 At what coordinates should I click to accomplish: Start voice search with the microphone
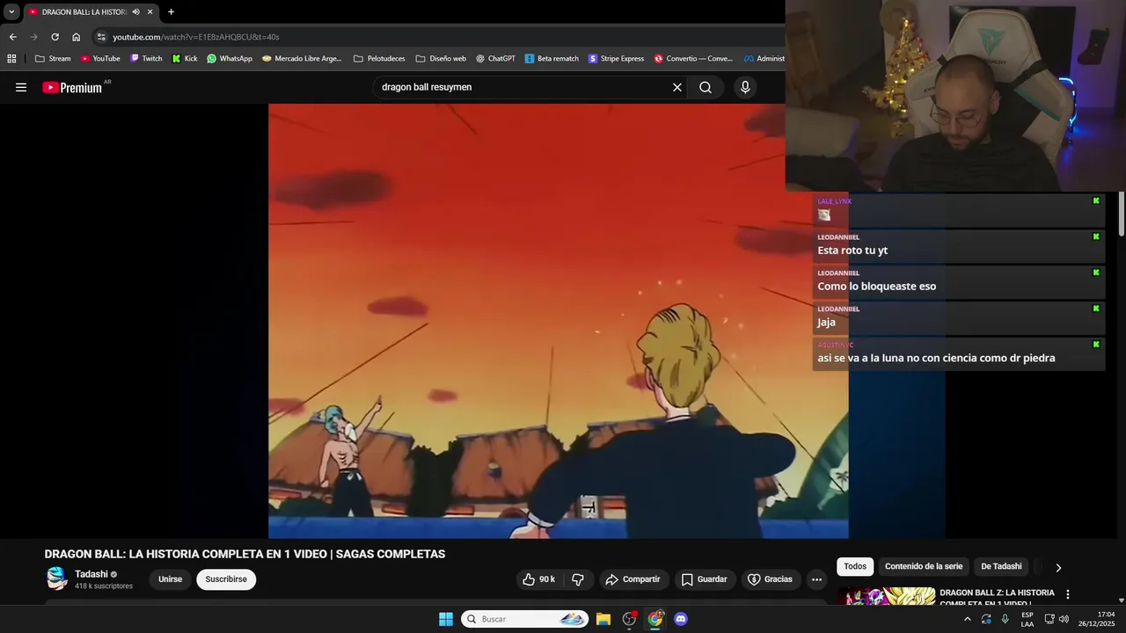(745, 87)
